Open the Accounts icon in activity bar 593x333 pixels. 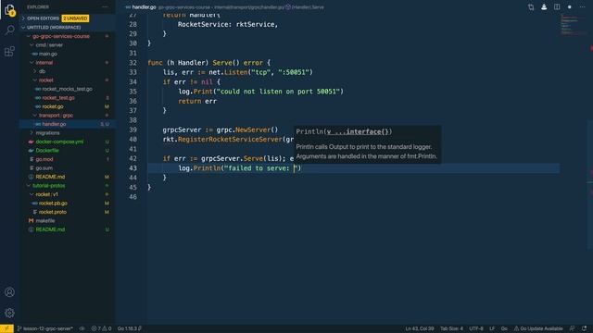tap(9, 292)
